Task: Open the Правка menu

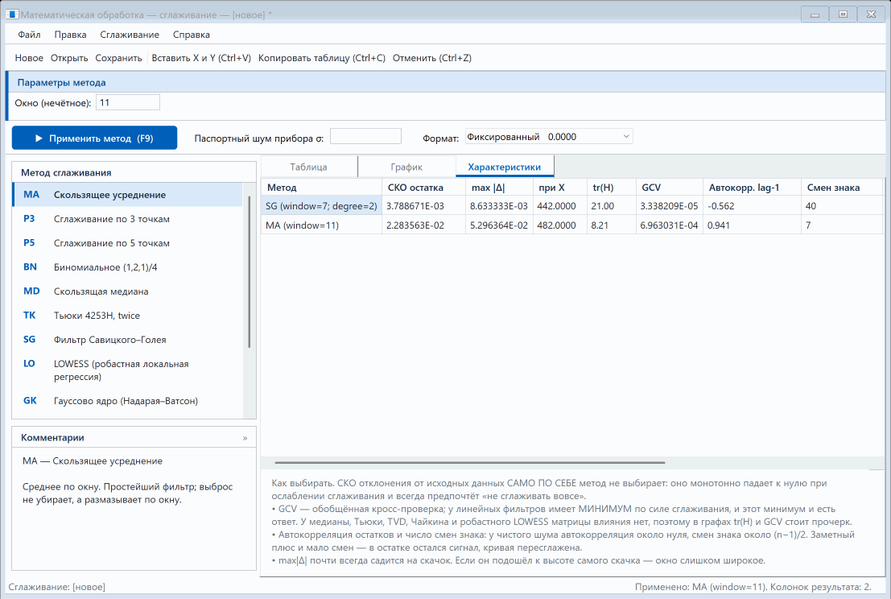Action: click(x=71, y=35)
